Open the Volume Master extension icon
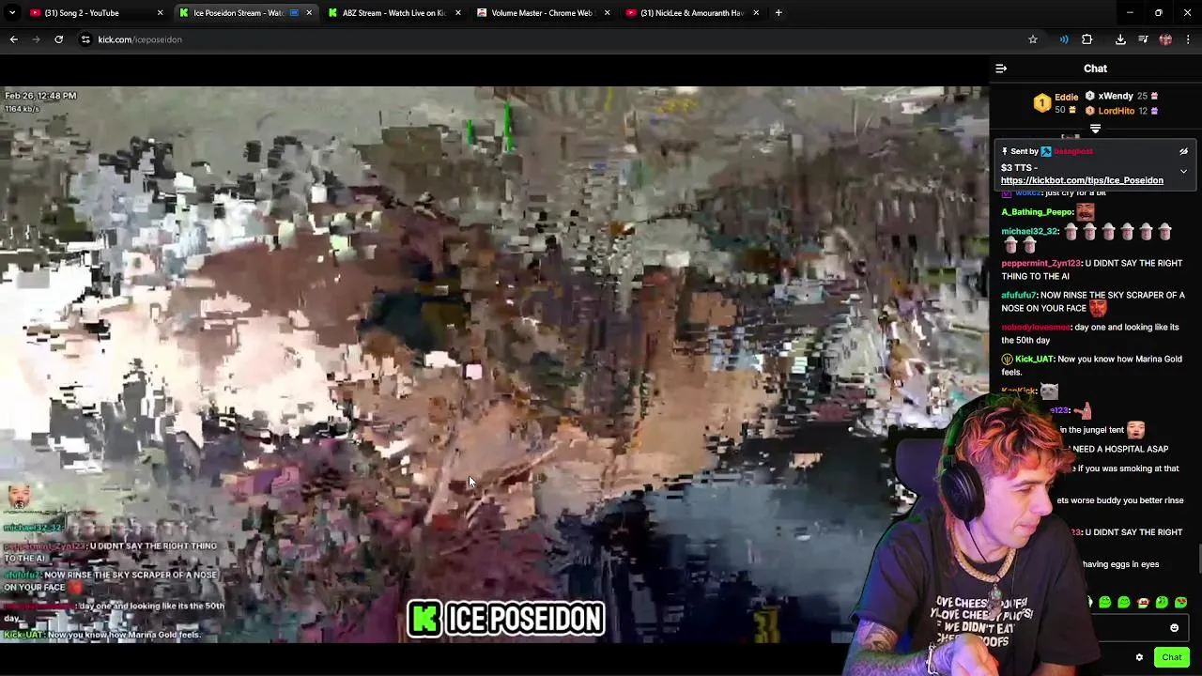This screenshot has width=1202, height=676. [1064, 39]
